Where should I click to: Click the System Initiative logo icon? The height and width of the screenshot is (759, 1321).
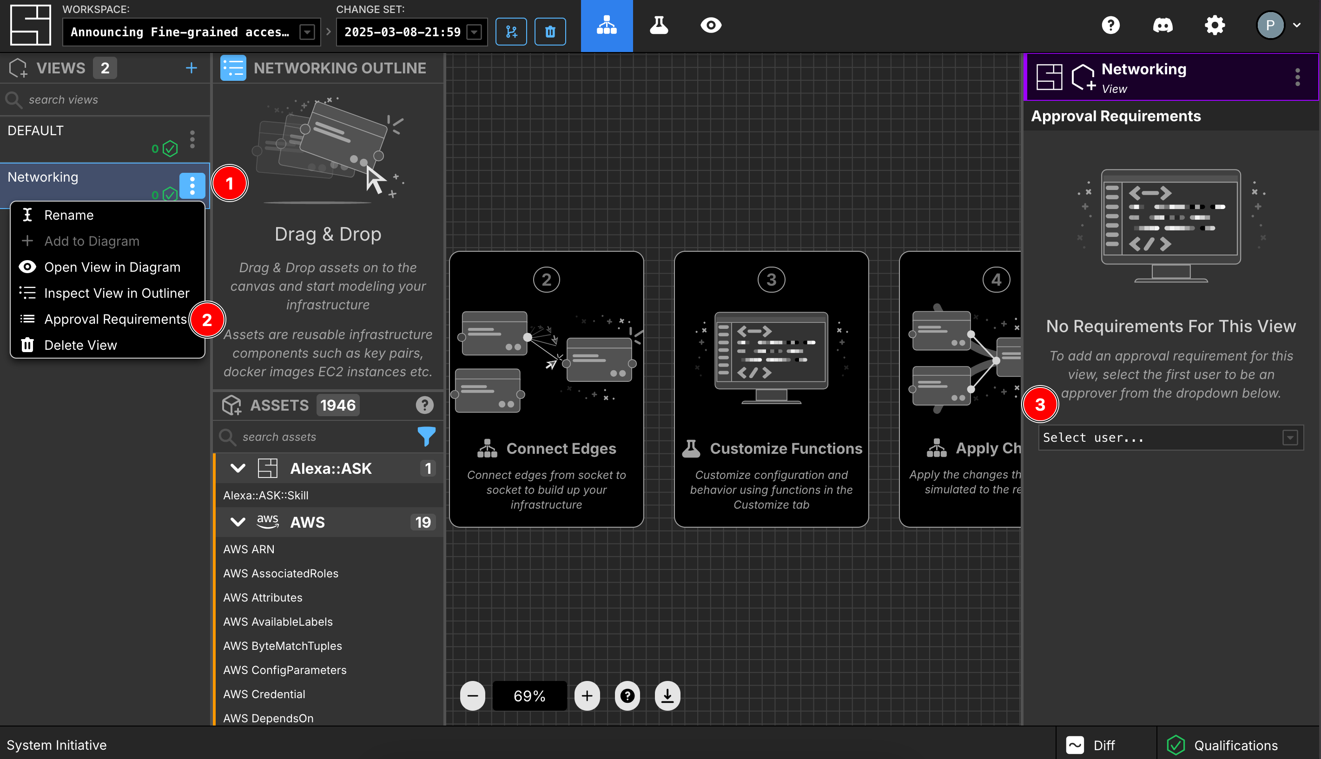[31, 25]
